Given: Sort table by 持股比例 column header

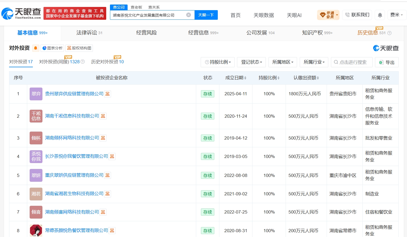Looking at the screenshot, I should 269,78.
